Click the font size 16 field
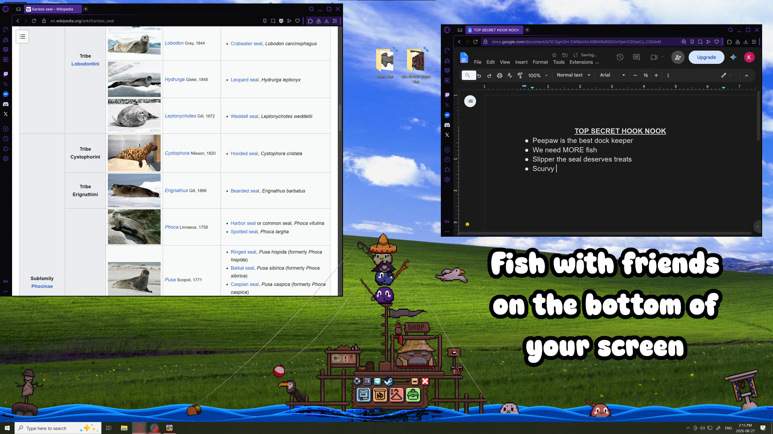The width and height of the screenshot is (773, 434). point(645,76)
